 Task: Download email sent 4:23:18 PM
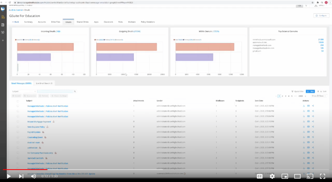[x=304, y=106]
